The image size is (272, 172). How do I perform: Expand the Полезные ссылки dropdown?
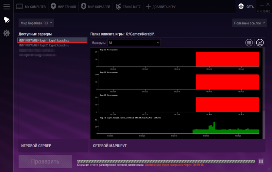click(249, 23)
